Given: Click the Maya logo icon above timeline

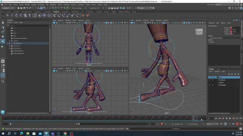Looking at the screenshot, I should coord(3,112).
